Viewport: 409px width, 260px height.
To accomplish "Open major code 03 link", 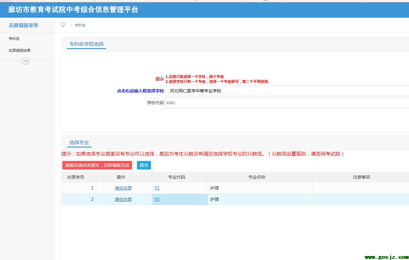I will point(157,199).
